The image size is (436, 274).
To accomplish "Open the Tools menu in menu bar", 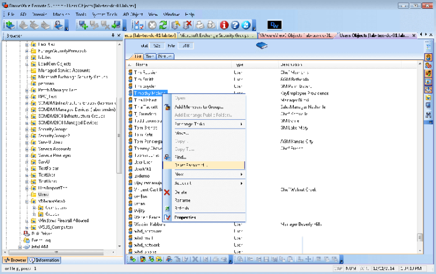I will pos(81,14).
